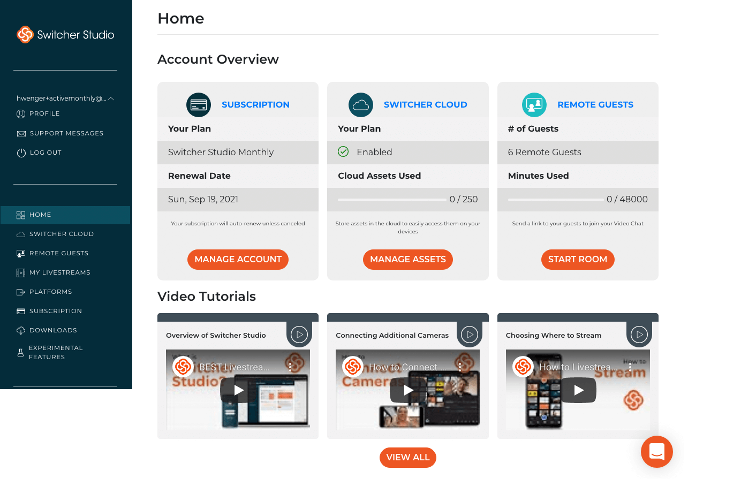Select Experimental Features in sidebar
The height and width of the screenshot is (486, 741).
click(56, 352)
